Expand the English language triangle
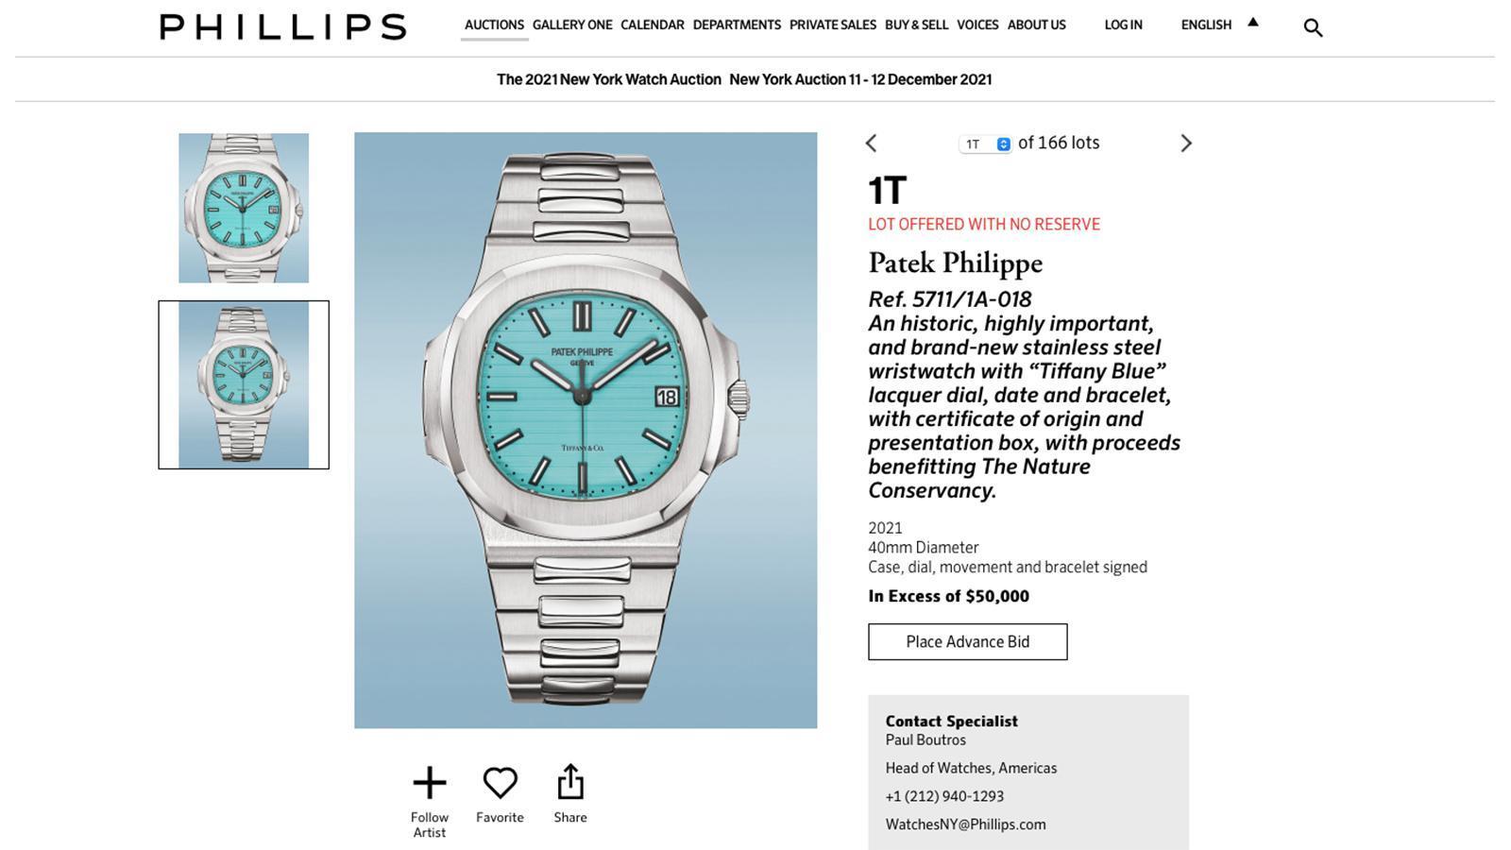 tap(1253, 23)
